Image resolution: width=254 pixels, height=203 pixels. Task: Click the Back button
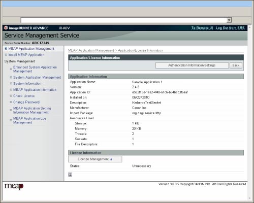click(236, 65)
